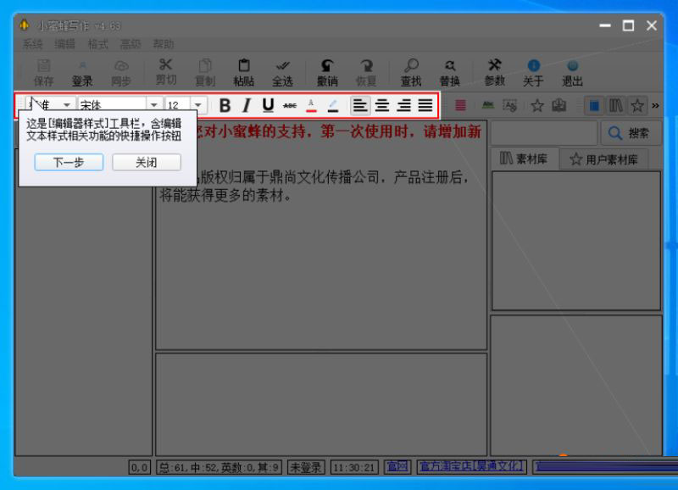Toggle strikethrough ABC formatting
This screenshot has width=678, height=490.
coord(290,105)
